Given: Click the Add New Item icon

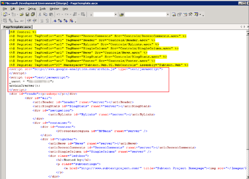Looking at the screenshot, I should pos(14,15).
